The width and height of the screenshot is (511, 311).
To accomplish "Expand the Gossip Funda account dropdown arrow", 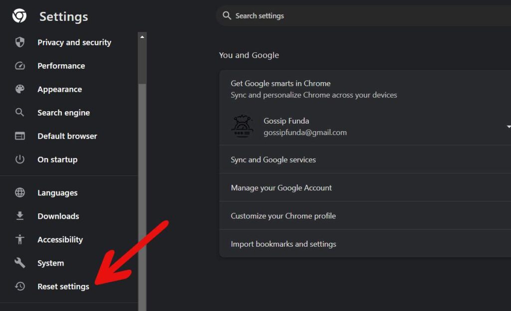I will click(x=509, y=127).
